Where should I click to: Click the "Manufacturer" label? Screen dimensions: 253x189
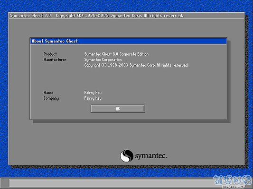click(55, 60)
